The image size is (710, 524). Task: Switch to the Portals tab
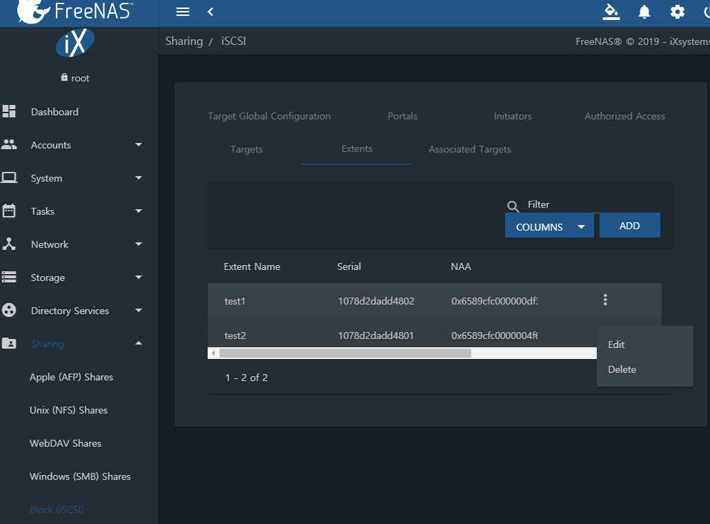[402, 116]
